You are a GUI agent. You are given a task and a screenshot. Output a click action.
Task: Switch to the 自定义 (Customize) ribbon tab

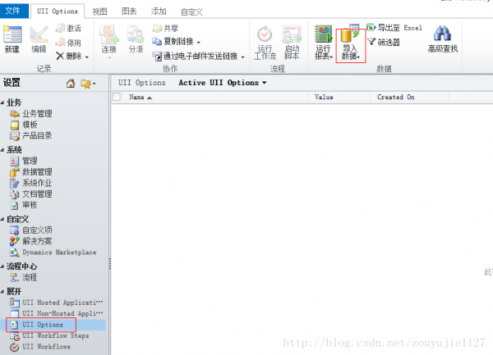coord(191,12)
